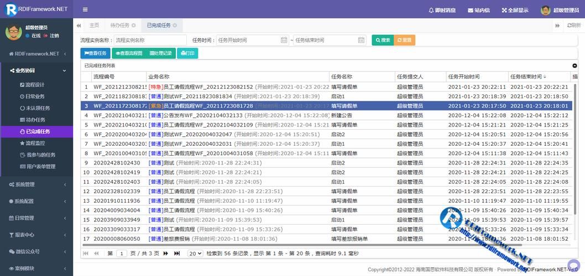Click the 任务提交人 column header
The width and height of the screenshot is (585, 276).
pos(420,77)
